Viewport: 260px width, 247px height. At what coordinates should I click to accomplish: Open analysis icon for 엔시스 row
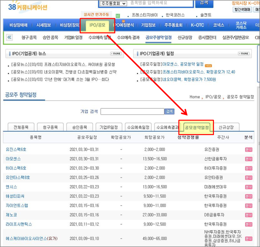pyautogui.click(x=249, y=187)
